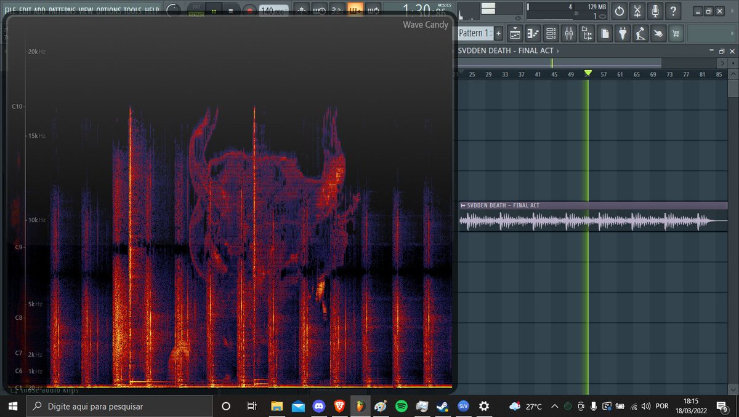
Task: Open the Mail app from the taskbar
Action: [298, 406]
